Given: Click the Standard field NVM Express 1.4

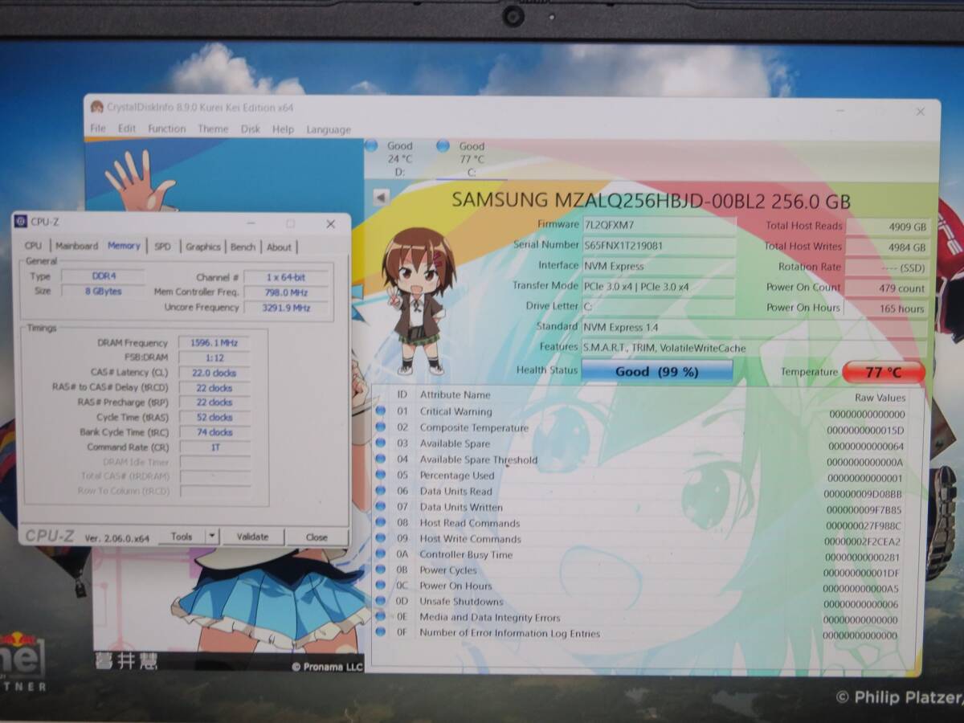Looking at the screenshot, I should 754,327.
